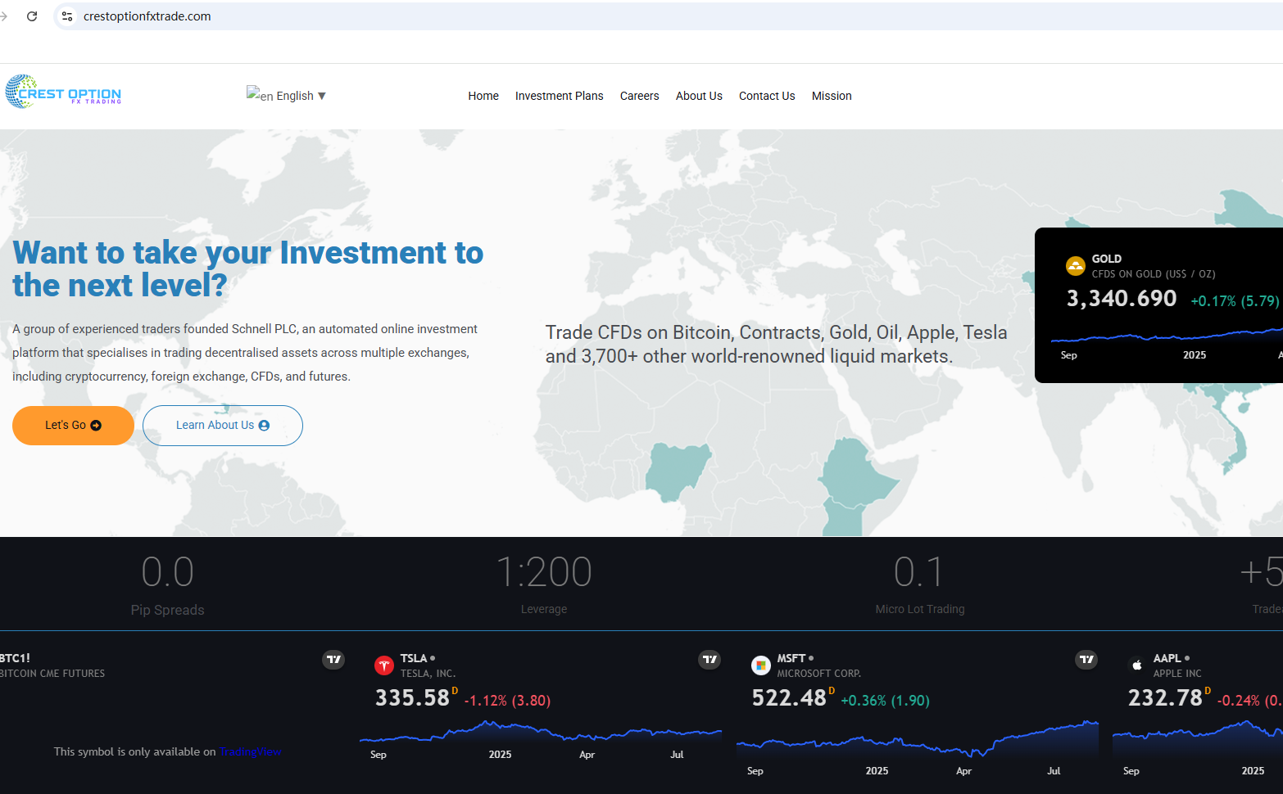
Task: Click the 'Trade CFDs on Bitcoin' tagline
Action: (x=777, y=345)
